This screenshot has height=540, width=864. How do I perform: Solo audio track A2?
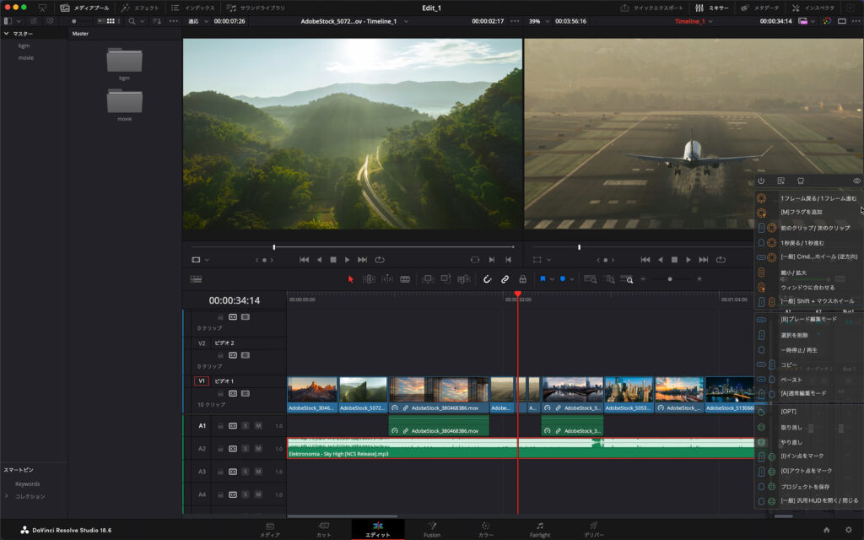click(x=246, y=449)
